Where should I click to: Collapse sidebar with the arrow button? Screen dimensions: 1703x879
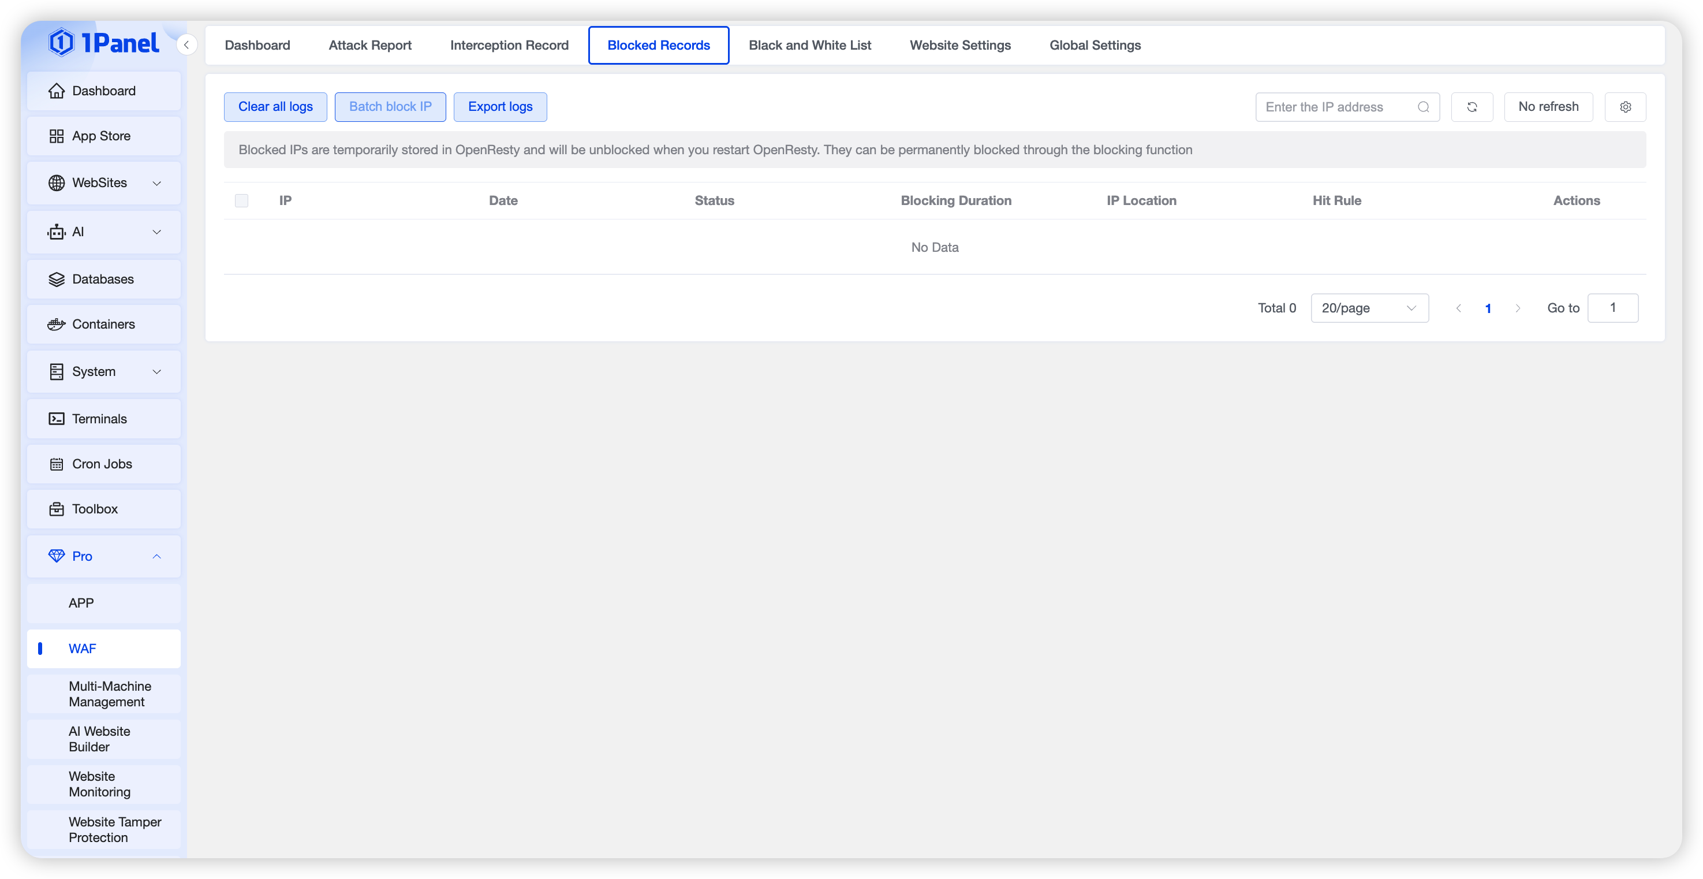pyautogui.click(x=186, y=45)
